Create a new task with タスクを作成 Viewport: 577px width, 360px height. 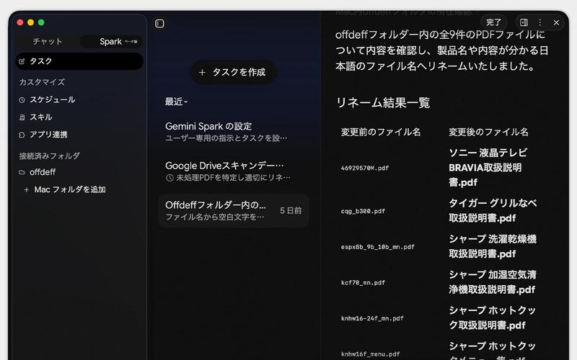233,72
